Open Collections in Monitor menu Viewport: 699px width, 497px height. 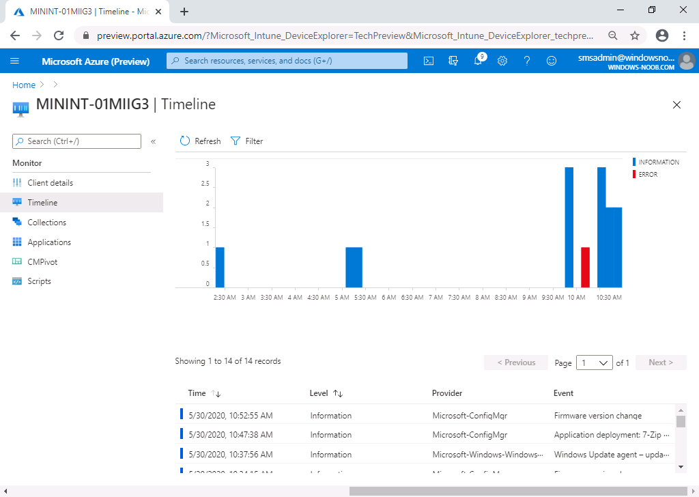pos(82,223)
